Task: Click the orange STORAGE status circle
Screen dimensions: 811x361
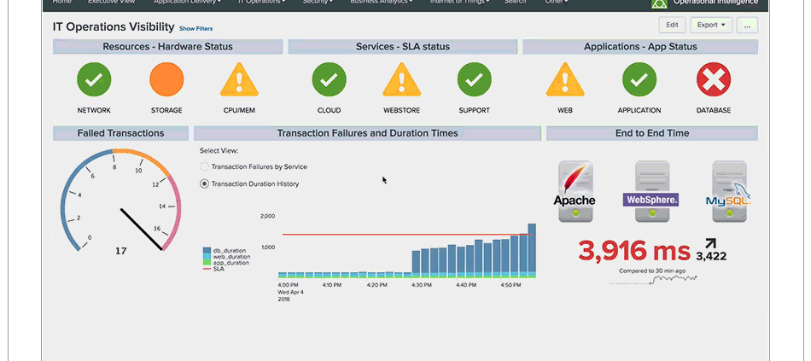Action: pos(166,79)
